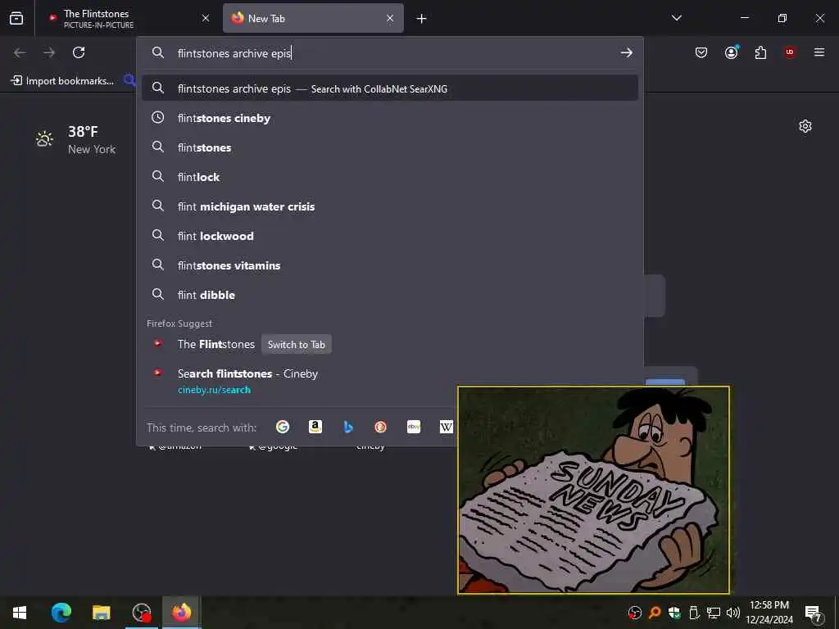Close The Flintstones picture-in-picture tab

206,19
